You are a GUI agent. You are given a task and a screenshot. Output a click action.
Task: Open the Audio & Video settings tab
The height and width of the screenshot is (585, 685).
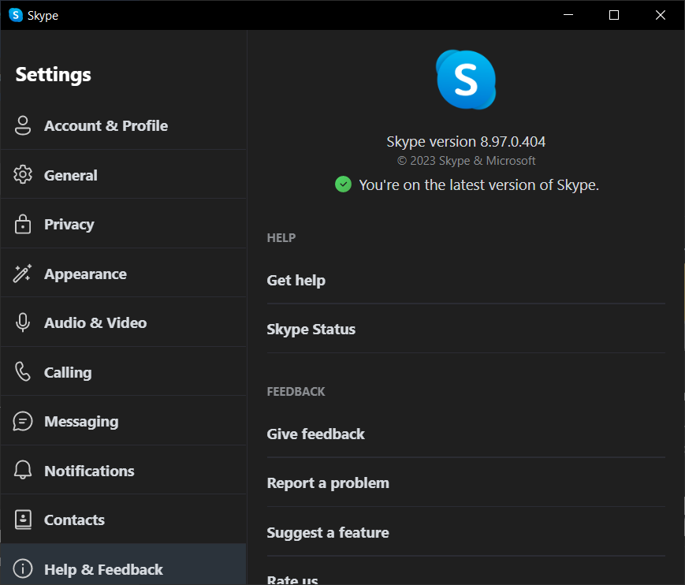[124, 322]
